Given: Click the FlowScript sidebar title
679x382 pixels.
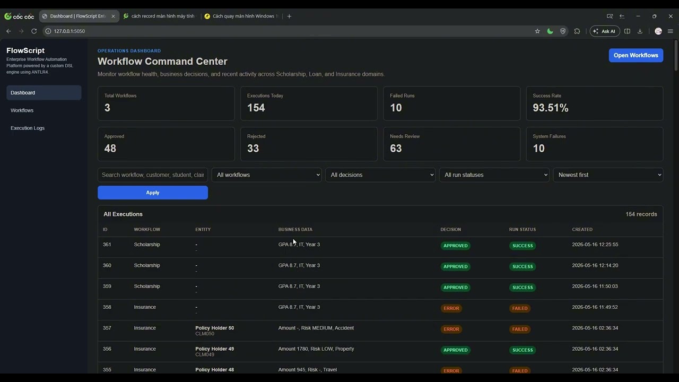Looking at the screenshot, I should [x=25, y=50].
